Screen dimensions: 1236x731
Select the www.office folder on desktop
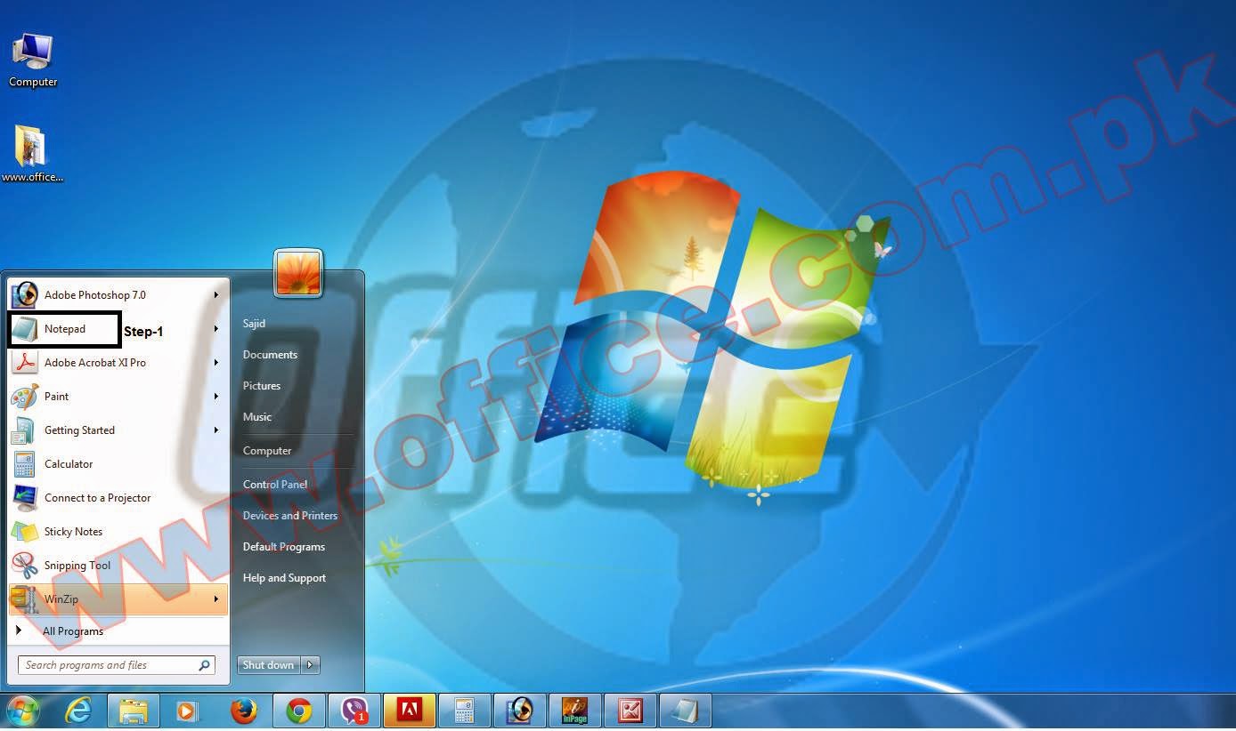click(32, 153)
